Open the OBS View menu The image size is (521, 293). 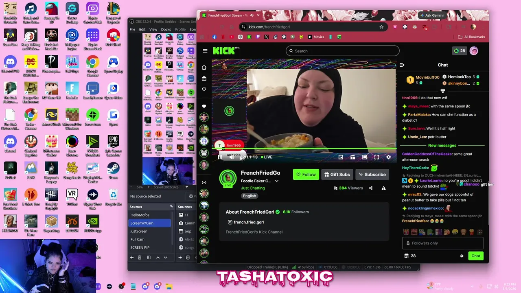tap(153, 29)
